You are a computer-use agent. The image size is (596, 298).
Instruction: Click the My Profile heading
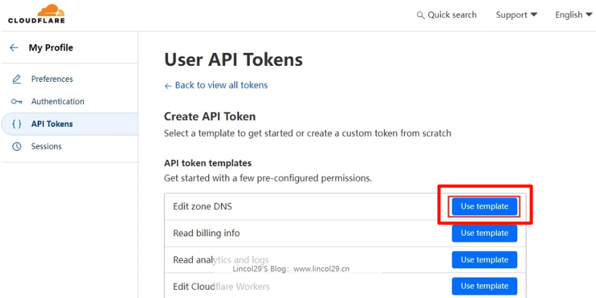point(51,47)
